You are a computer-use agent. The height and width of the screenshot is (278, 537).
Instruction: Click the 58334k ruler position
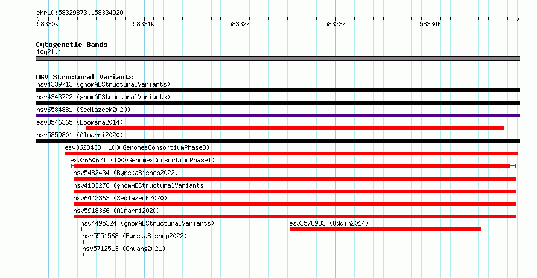(430, 24)
